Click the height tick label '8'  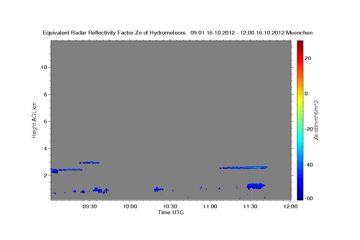point(45,94)
